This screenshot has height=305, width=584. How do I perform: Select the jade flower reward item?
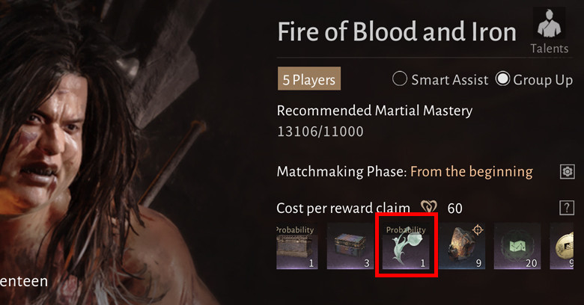tap(406, 246)
